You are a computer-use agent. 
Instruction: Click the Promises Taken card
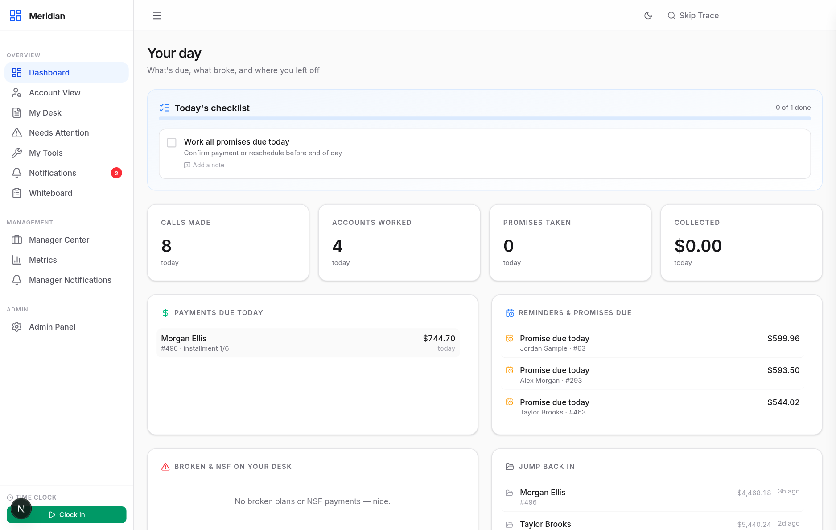570,243
